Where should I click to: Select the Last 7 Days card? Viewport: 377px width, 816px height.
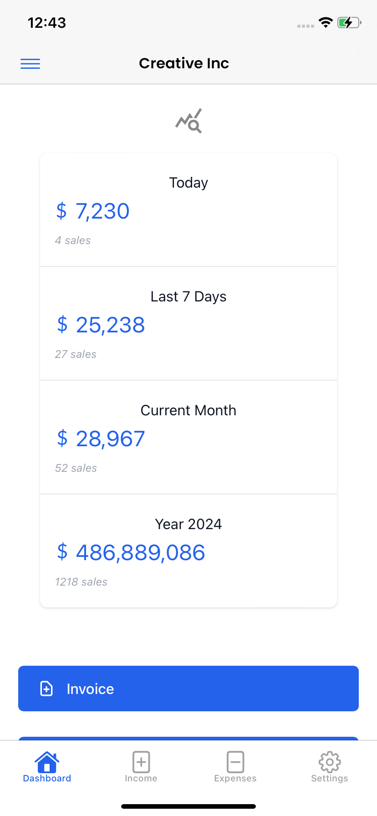(188, 324)
